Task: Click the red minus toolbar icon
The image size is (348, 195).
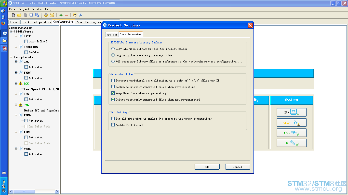Action: coord(66,15)
